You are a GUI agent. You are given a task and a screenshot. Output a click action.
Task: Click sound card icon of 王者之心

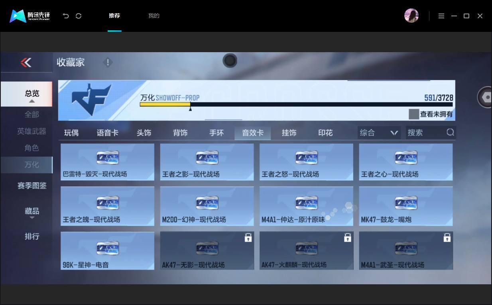point(406,158)
